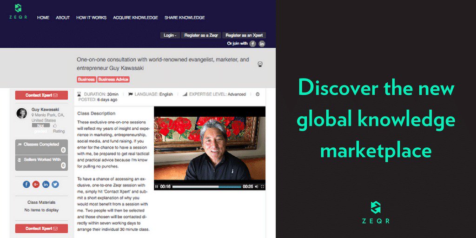Open ACQUIRE KNOWLEDGE section
The height and width of the screenshot is (238, 476).
135,18
